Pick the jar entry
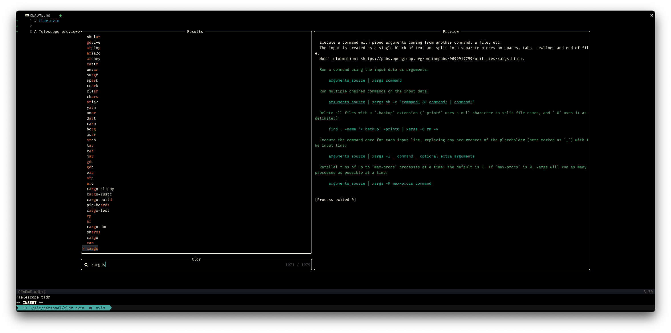Viewport: 671px width, 333px height. [x=90, y=156]
